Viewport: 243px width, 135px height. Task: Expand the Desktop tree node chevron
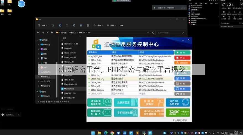(38, 45)
